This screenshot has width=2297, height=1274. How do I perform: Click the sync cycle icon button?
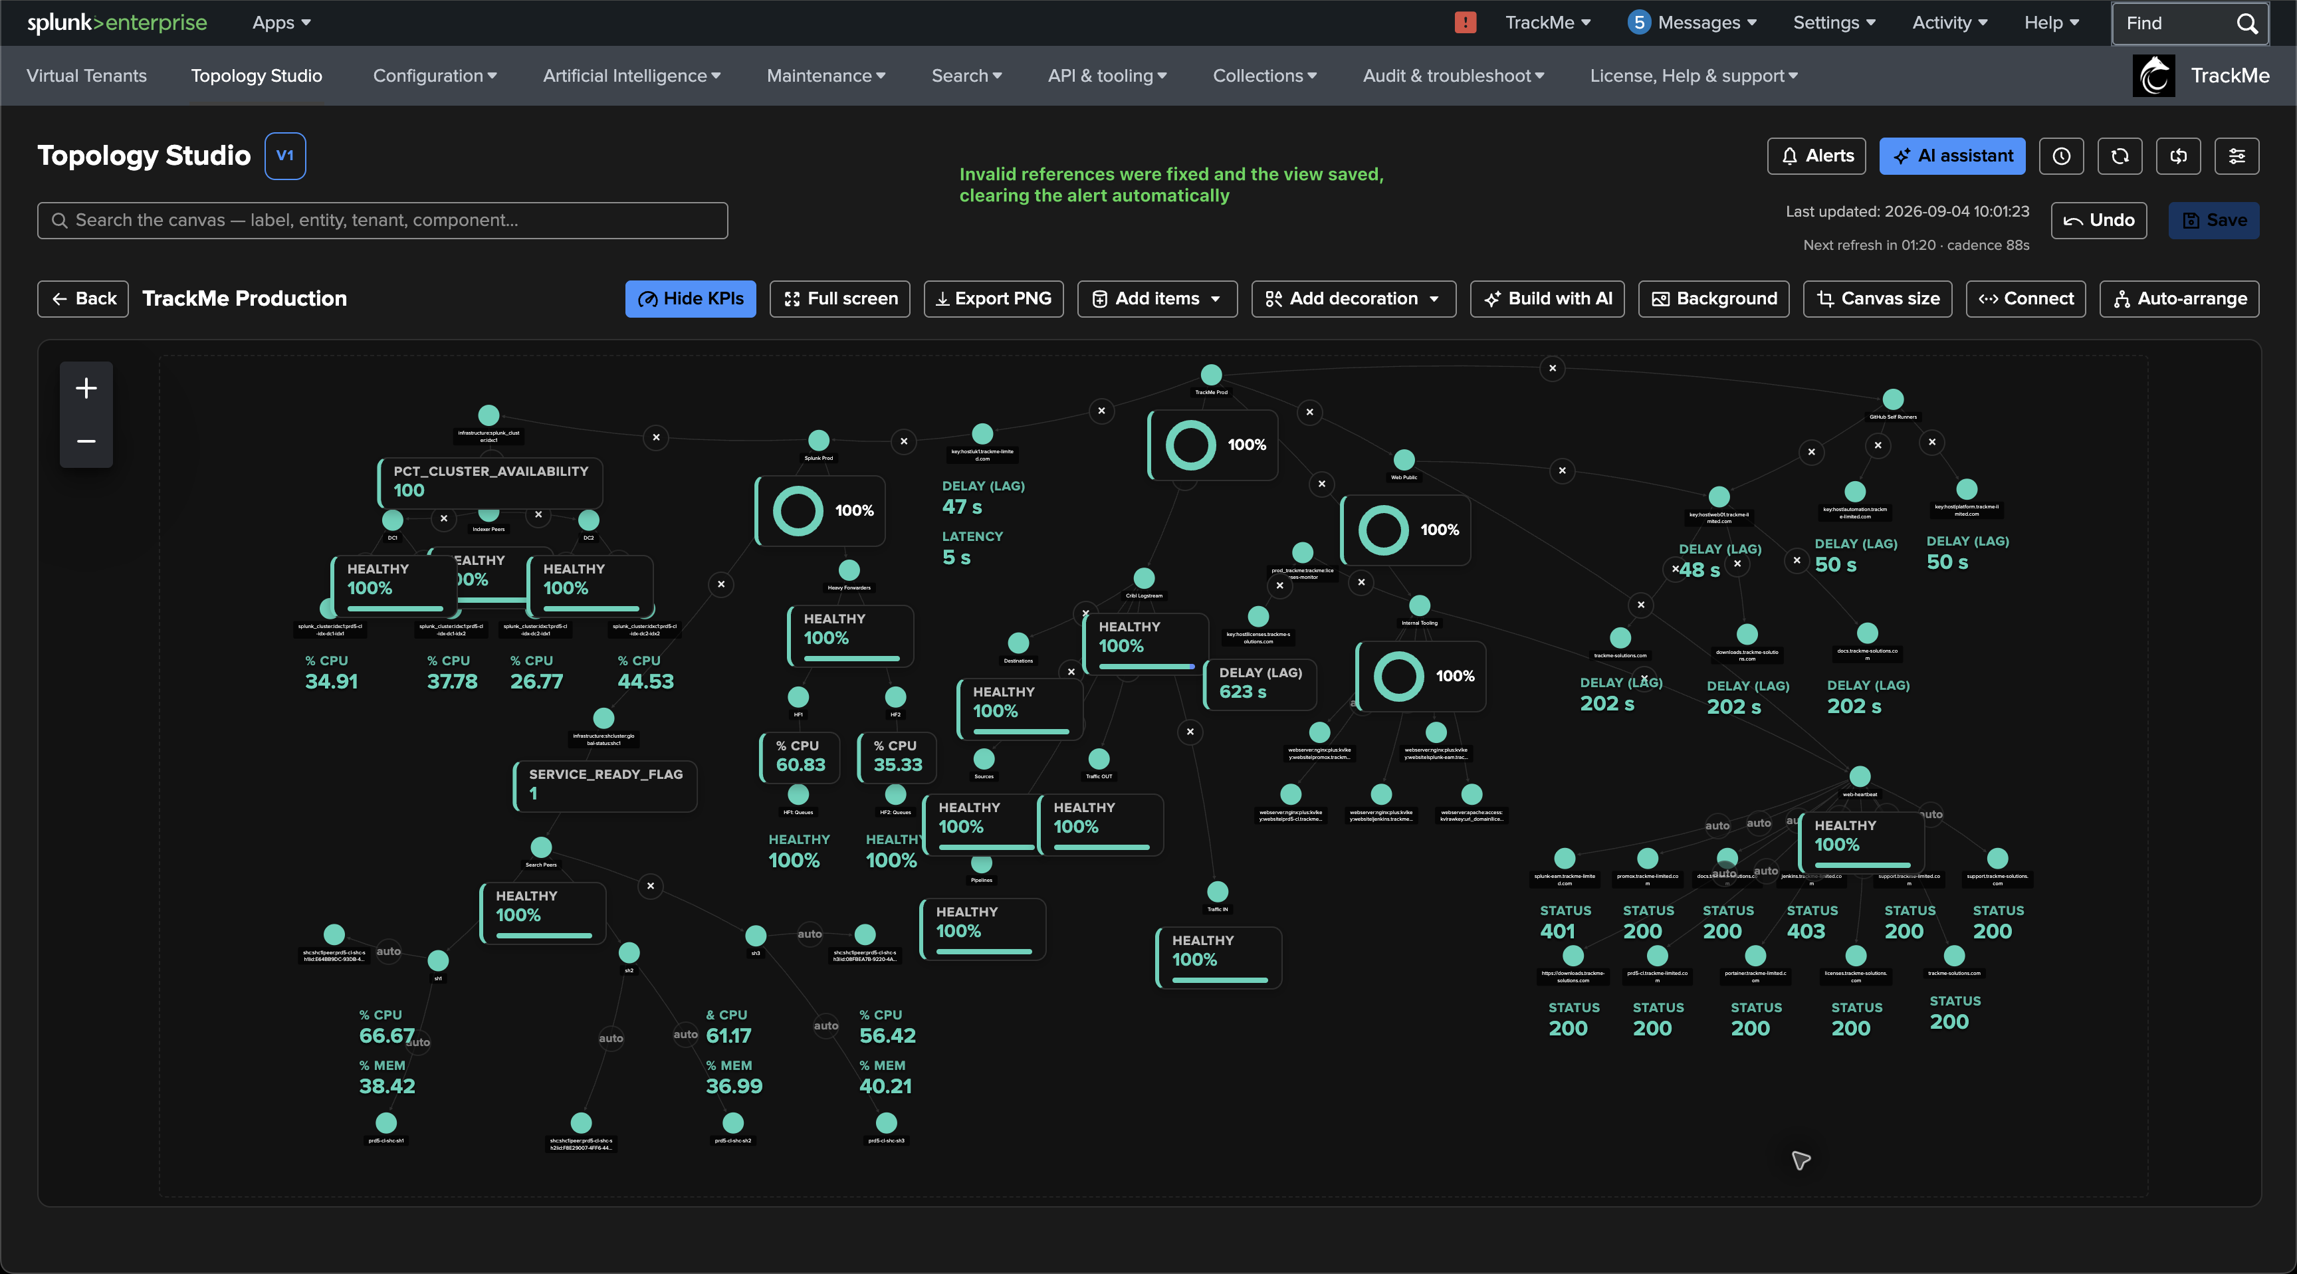(x=2179, y=156)
